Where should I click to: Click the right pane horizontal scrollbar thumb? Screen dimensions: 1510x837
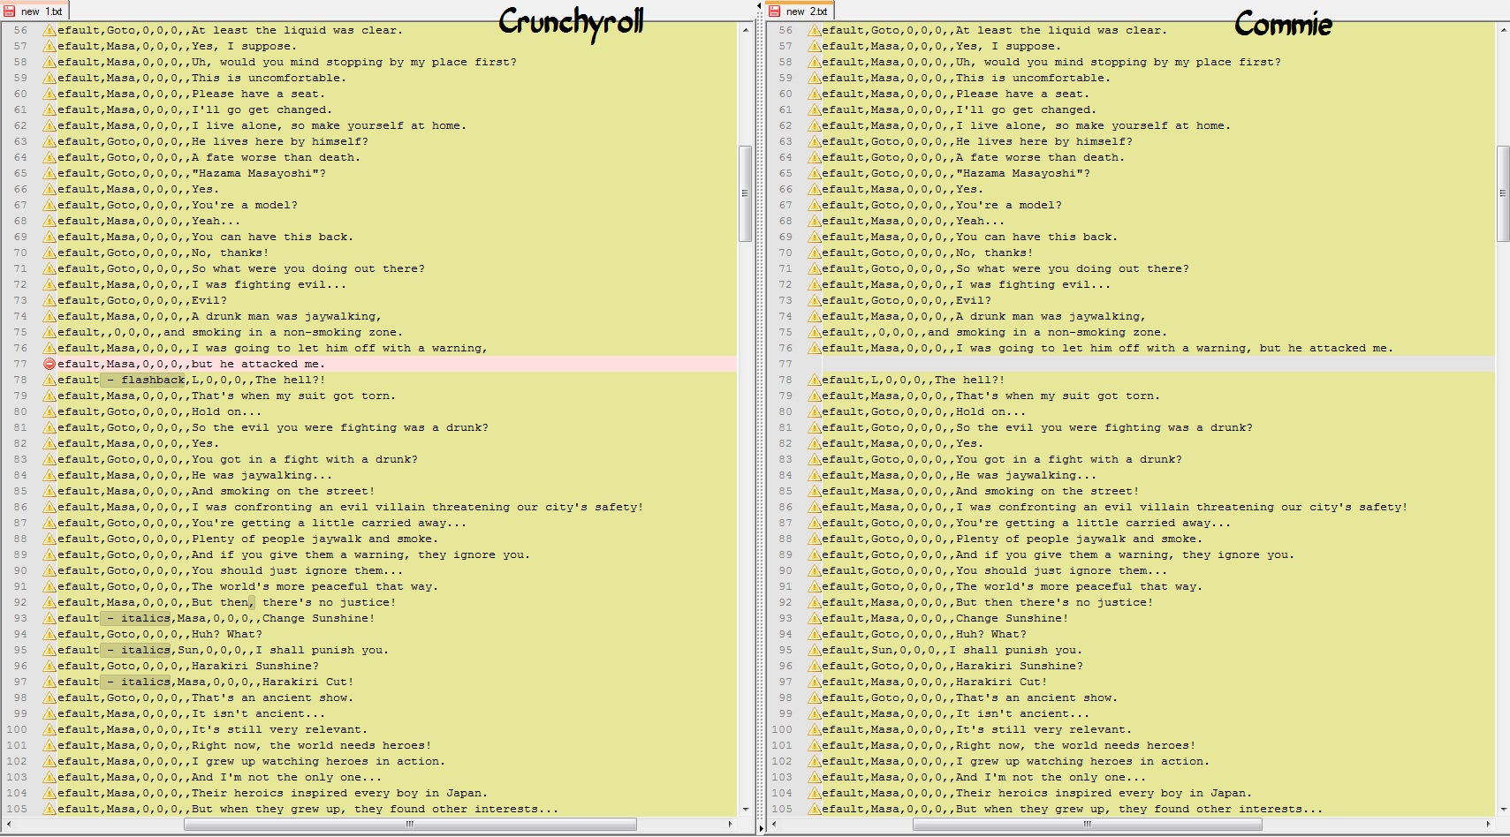coord(1087,824)
